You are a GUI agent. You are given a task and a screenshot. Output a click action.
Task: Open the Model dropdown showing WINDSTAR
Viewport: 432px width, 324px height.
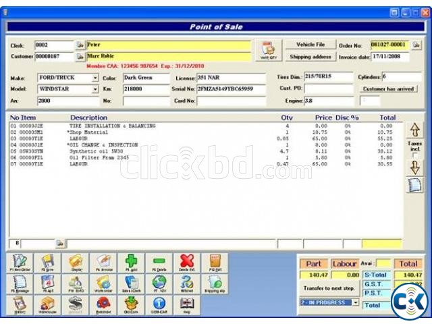95,89
